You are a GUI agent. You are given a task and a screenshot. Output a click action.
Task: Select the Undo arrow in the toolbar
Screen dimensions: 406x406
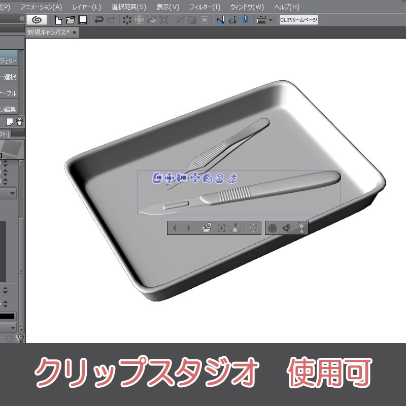coord(98,20)
